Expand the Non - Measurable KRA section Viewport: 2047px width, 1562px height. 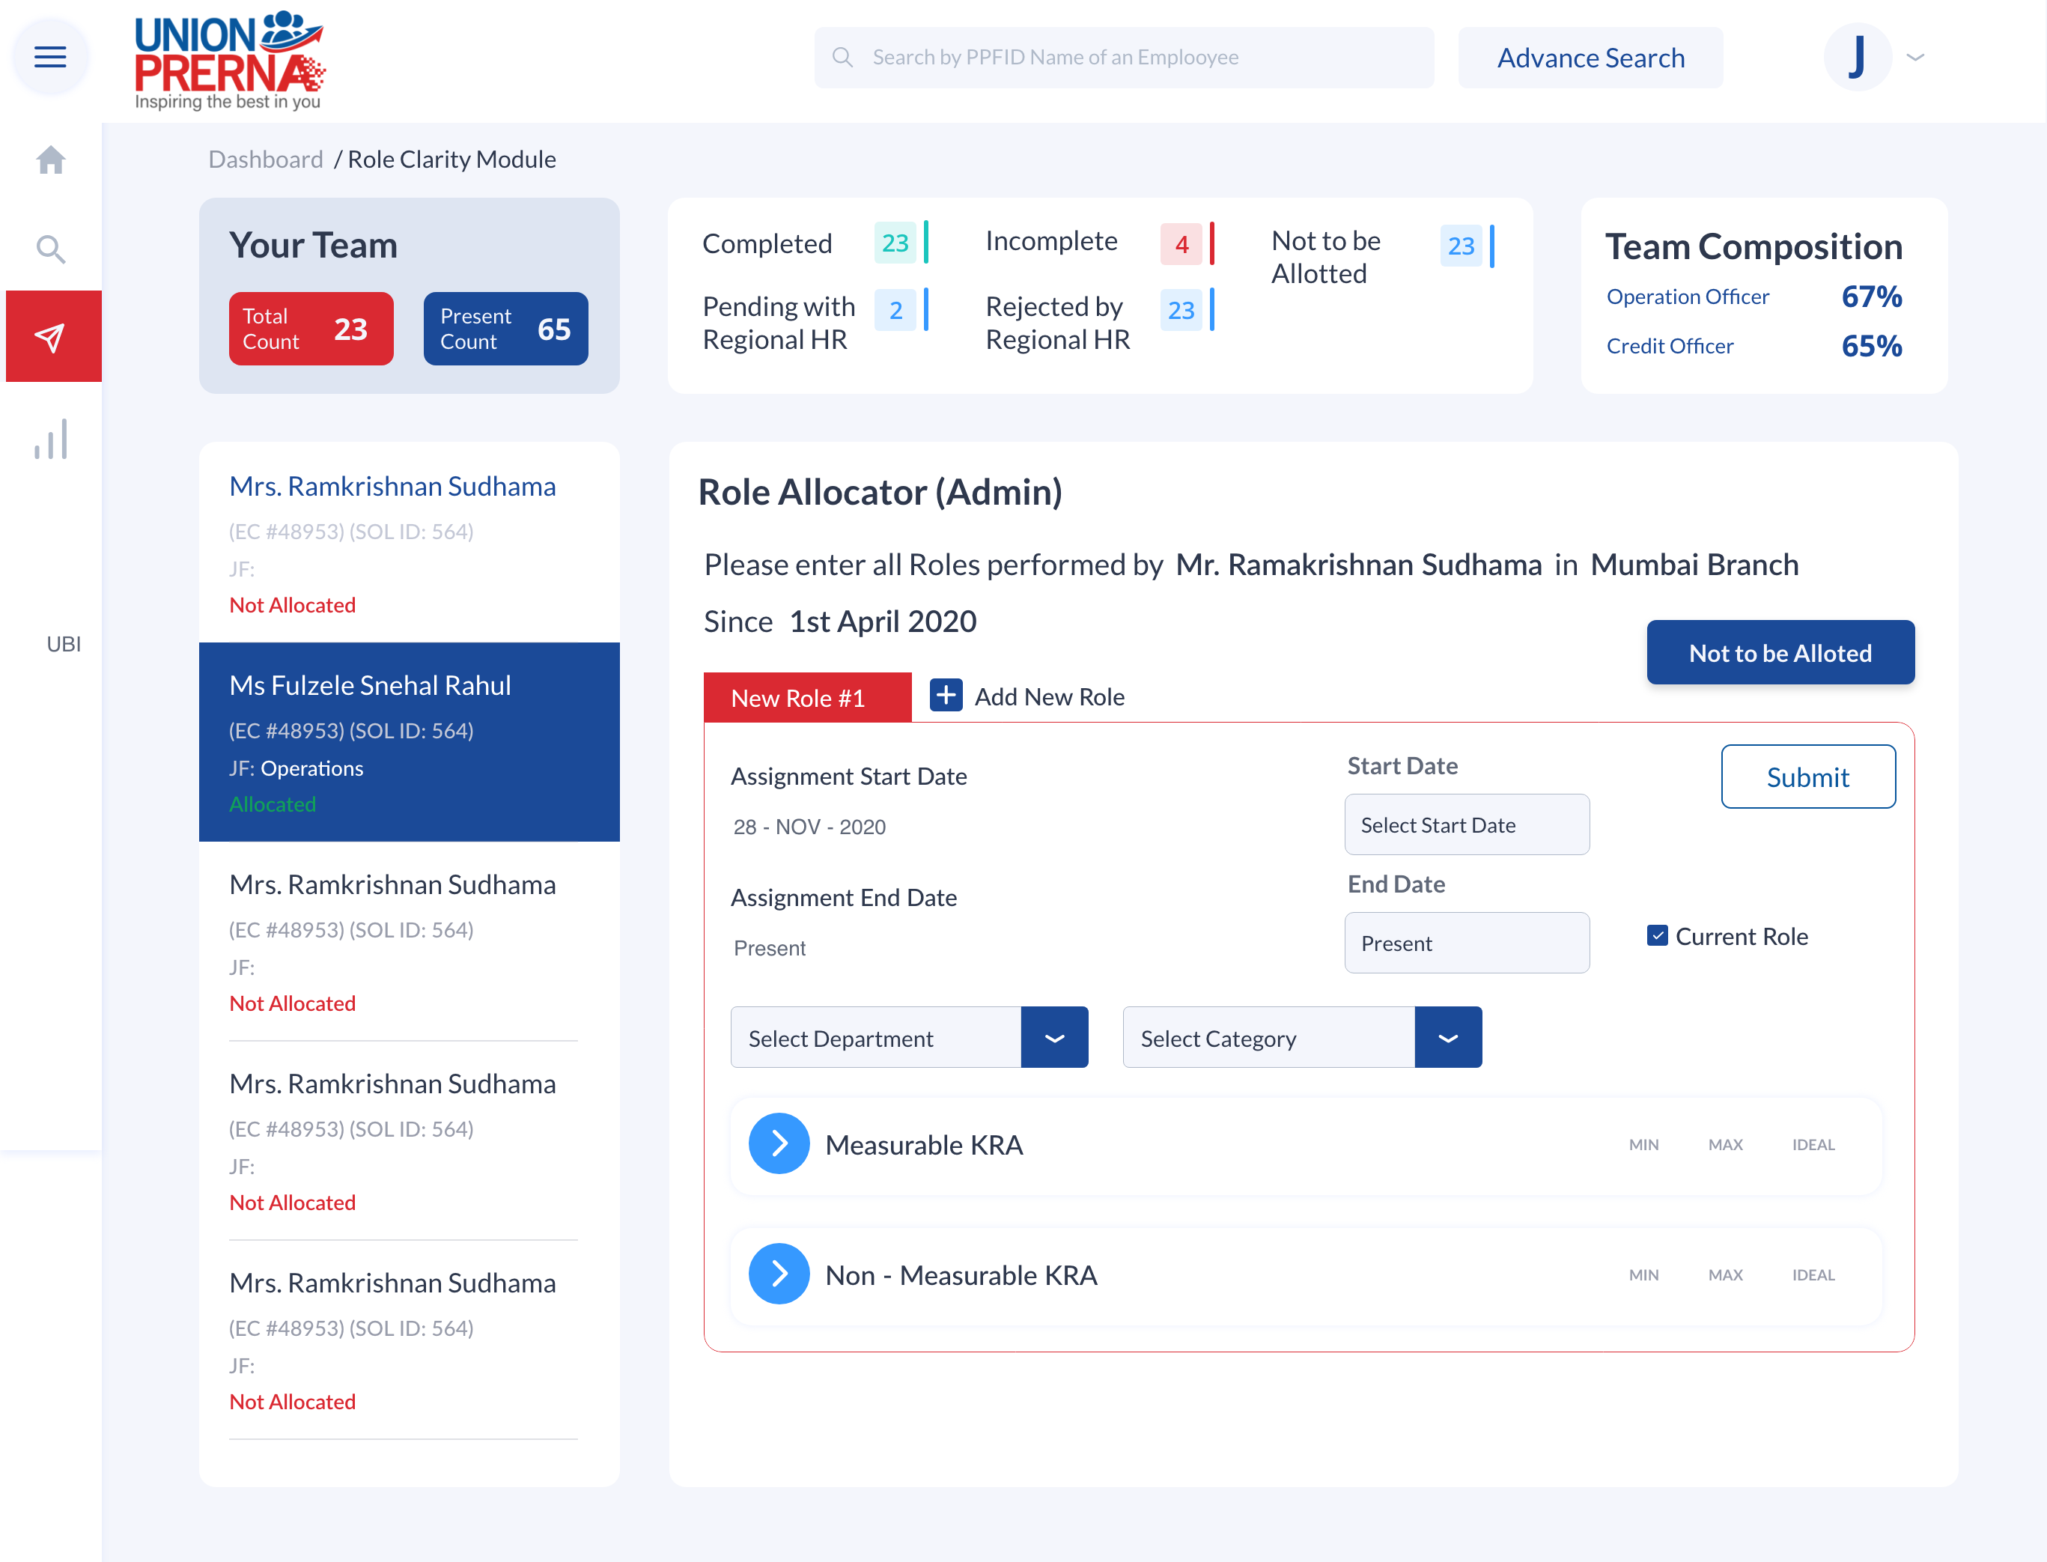779,1274
